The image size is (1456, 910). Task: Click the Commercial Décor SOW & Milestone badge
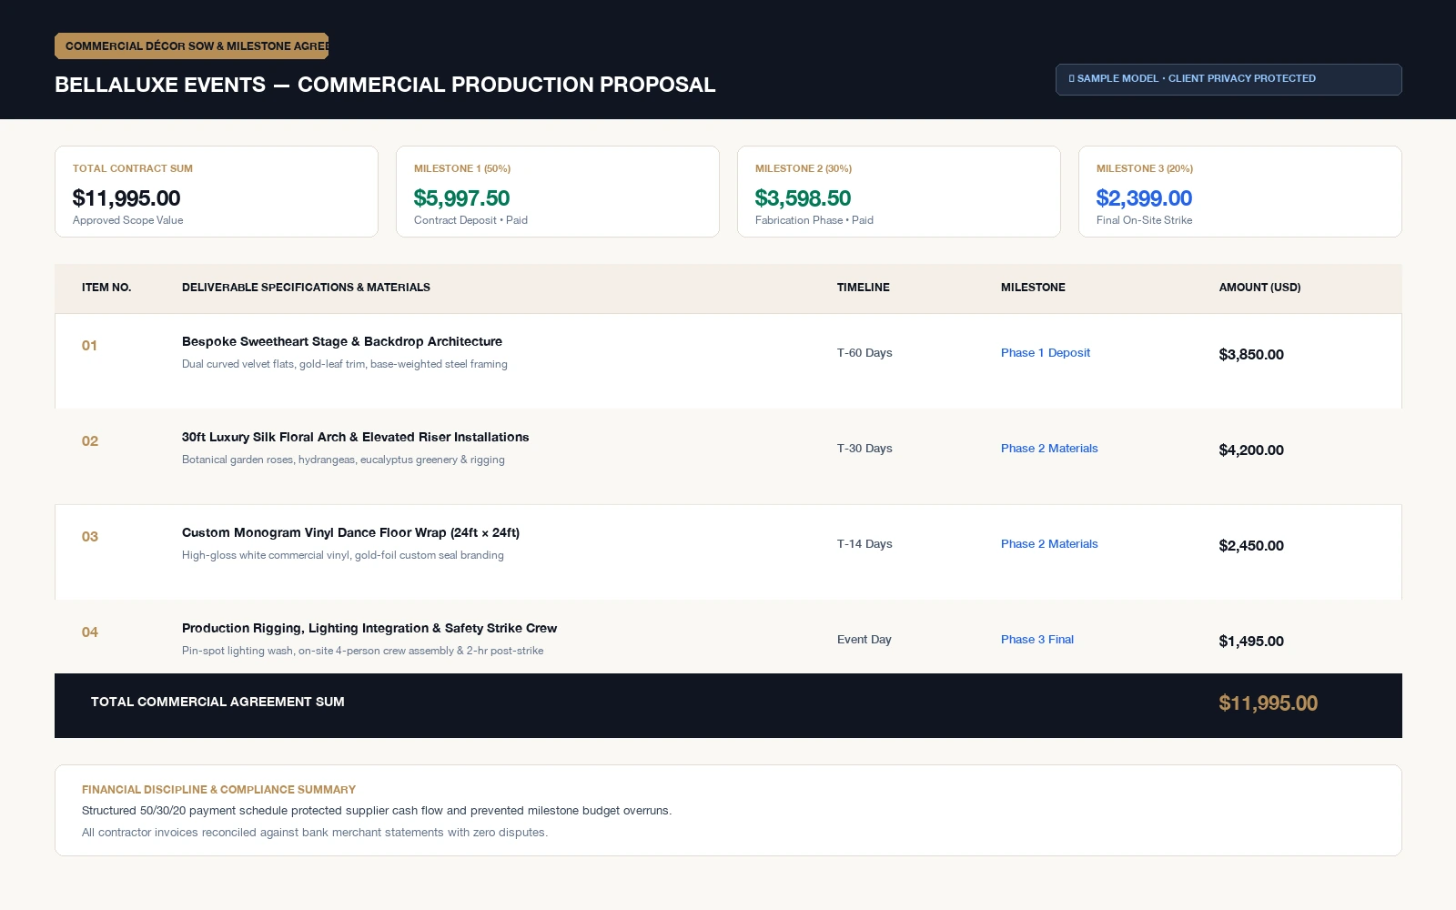click(191, 45)
